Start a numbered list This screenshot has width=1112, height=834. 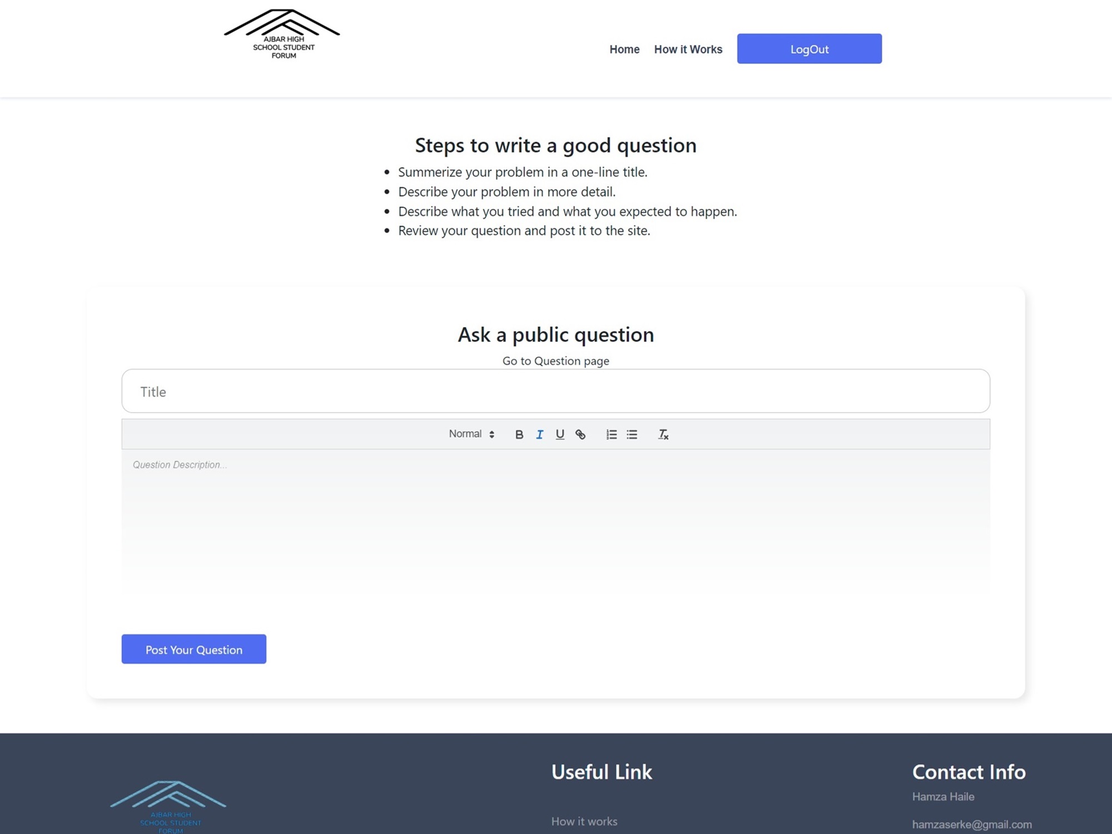[x=611, y=434]
